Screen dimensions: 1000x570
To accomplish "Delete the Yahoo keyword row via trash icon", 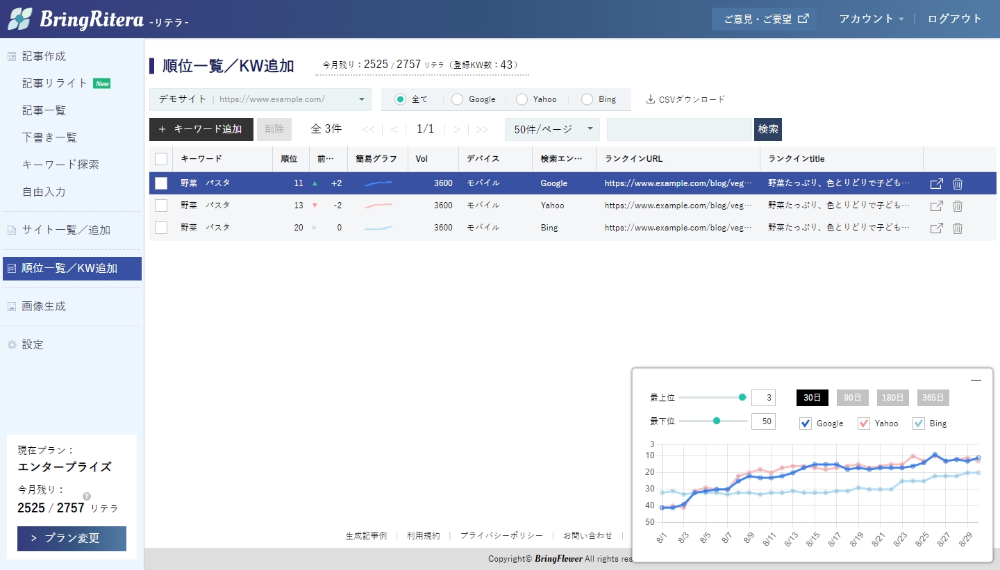I will point(958,206).
